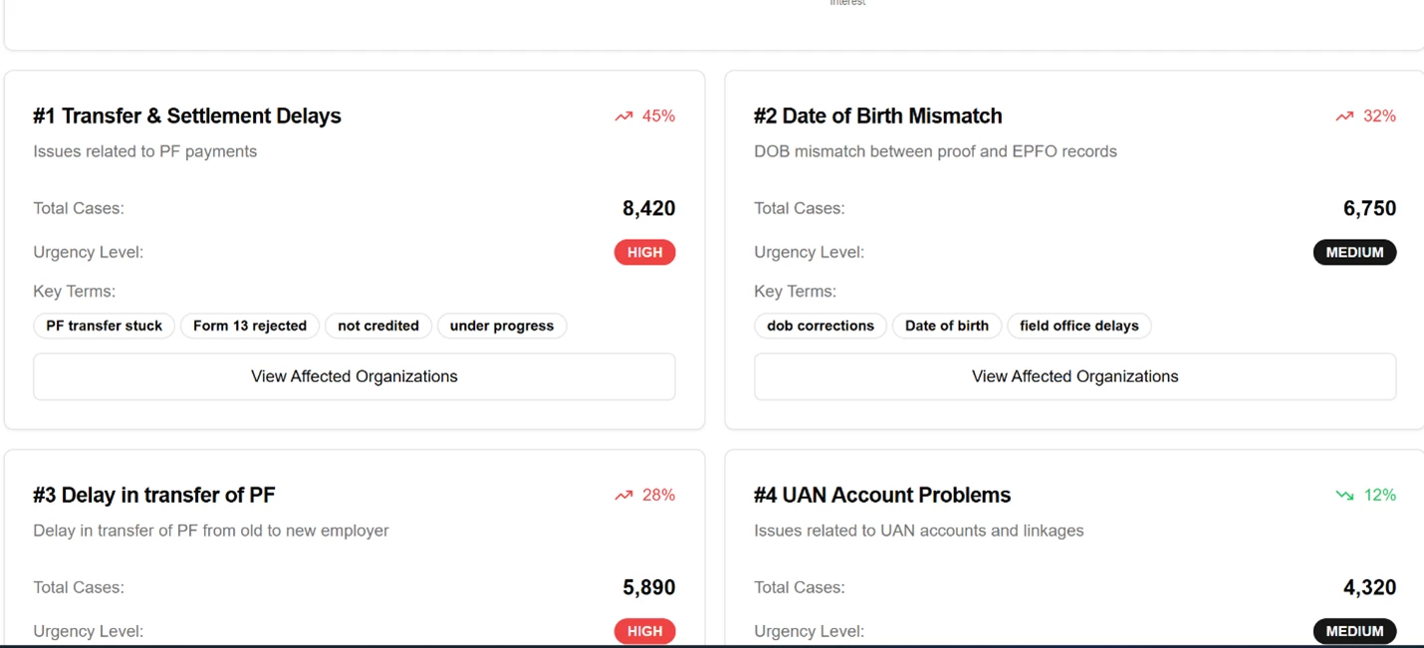Open the '#1 Transfer & Settlement Delays' heading

(x=187, y=116)
